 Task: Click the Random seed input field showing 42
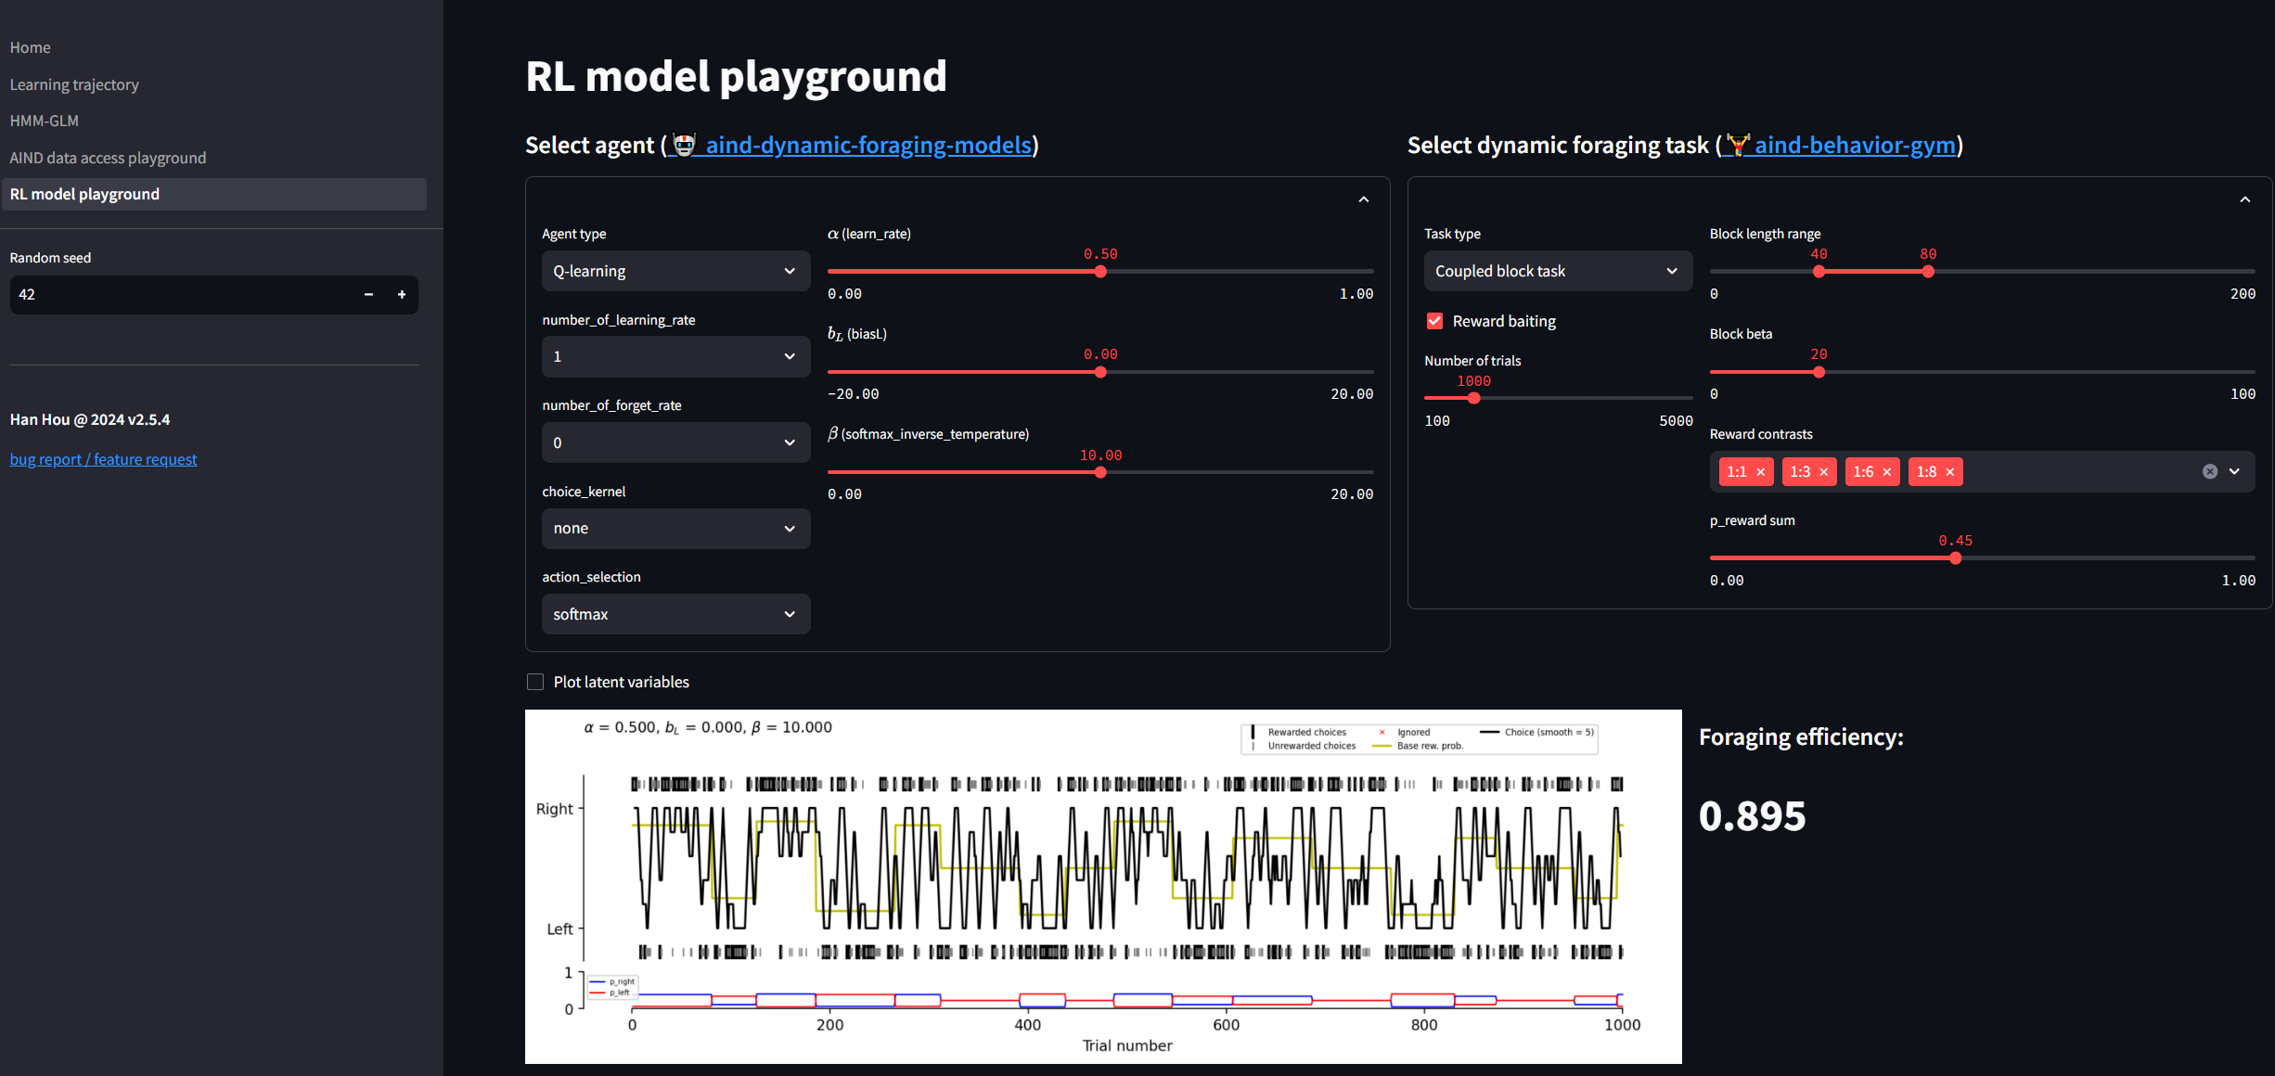181,294
